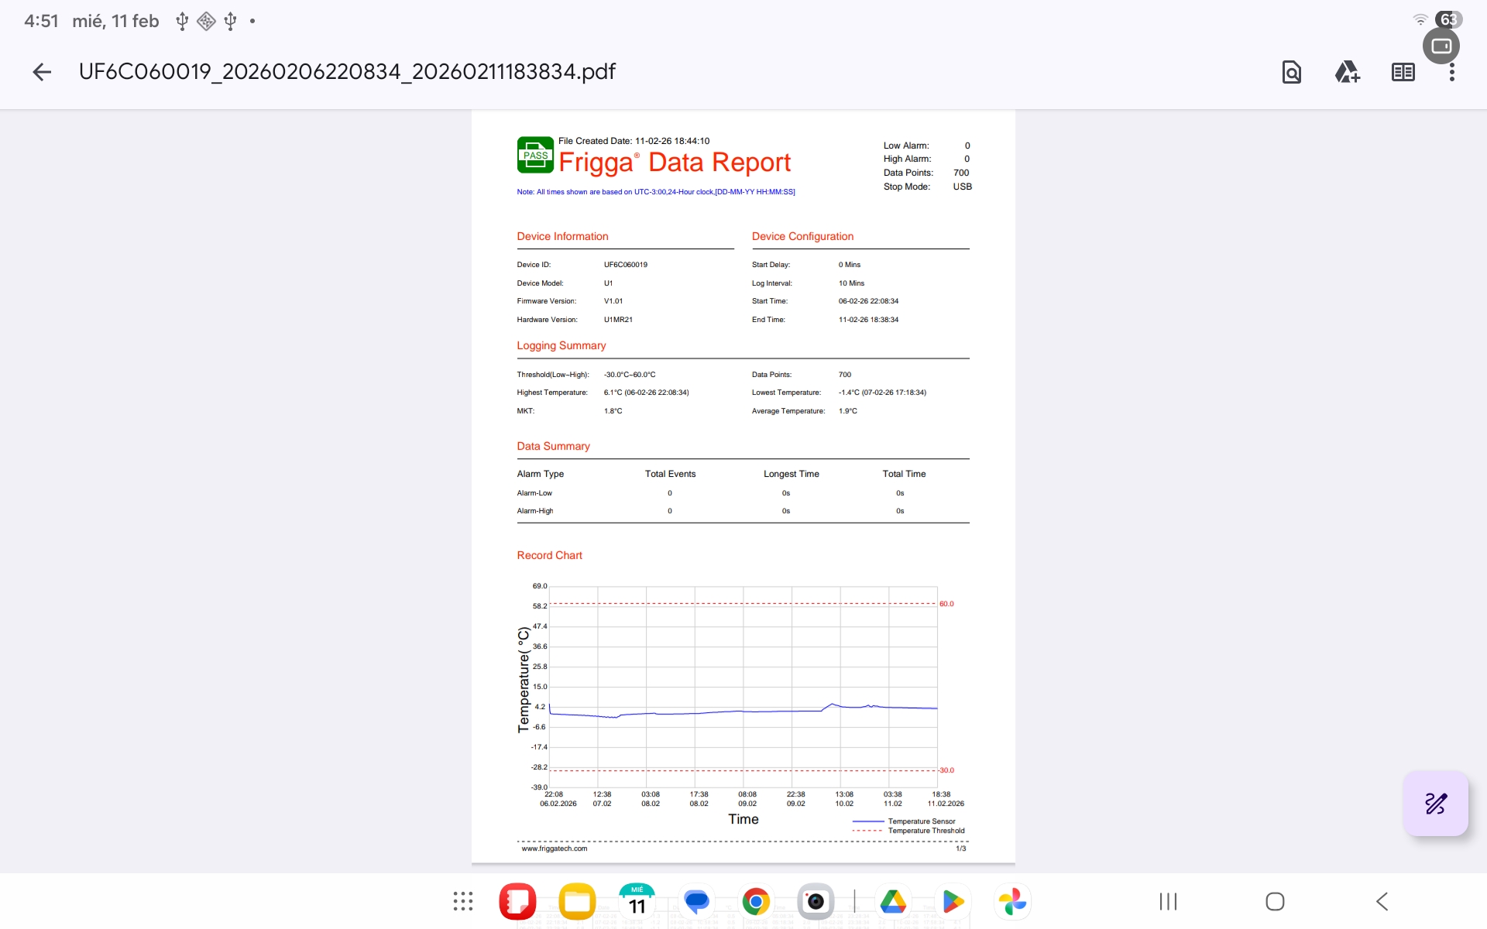1487x929 pixels.
Task: Open Google Drive from taskbar
Action: 893,901
